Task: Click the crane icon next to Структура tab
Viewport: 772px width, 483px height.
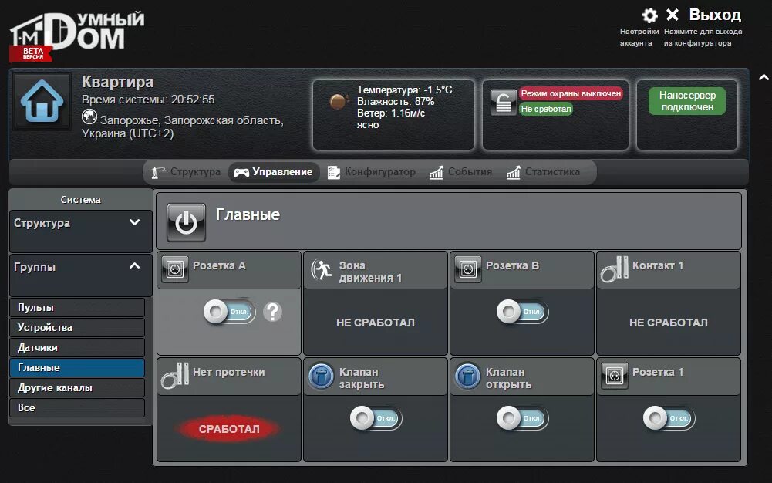Action: (159, 172)
